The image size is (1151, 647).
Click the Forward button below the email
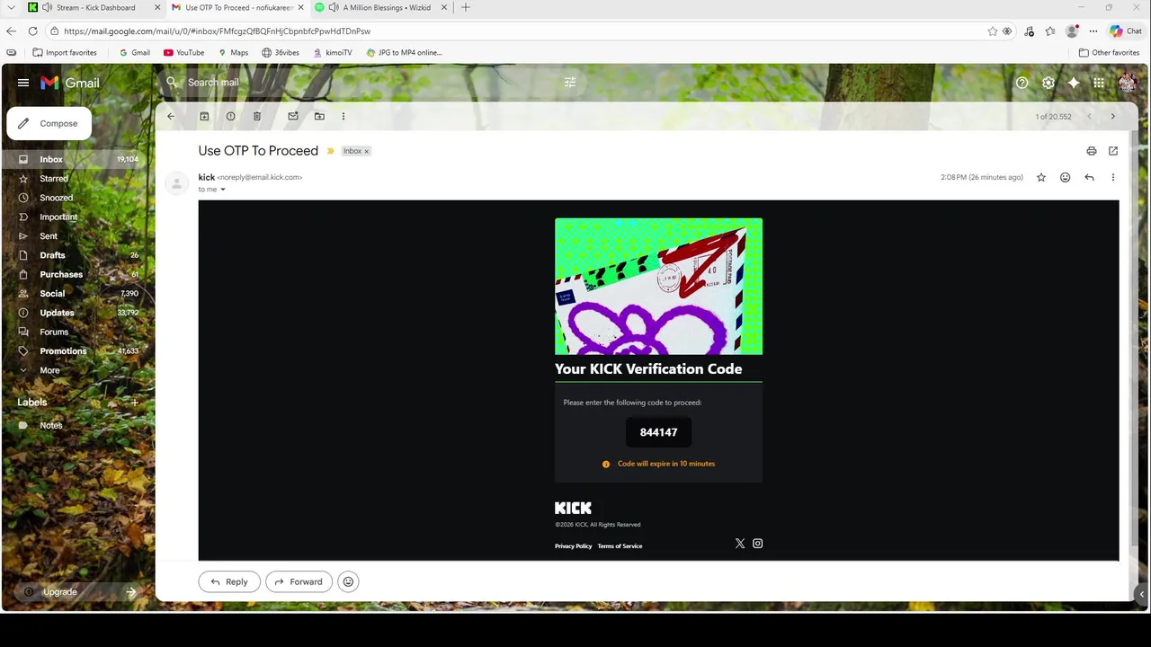point(299,582)
